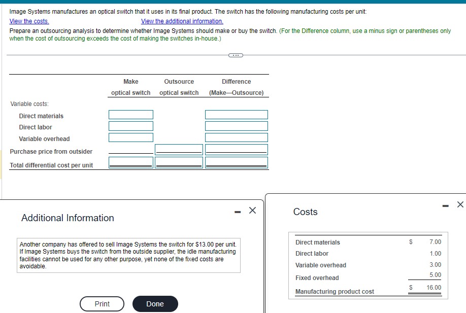The height and width of the screenshot is (313, 466).
Task: Expand the ellipsis control above the analysis table
Action: 235,55
